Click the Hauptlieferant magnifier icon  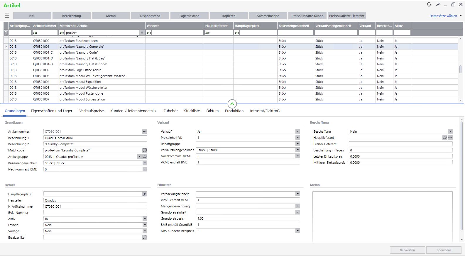pos(445,138)
